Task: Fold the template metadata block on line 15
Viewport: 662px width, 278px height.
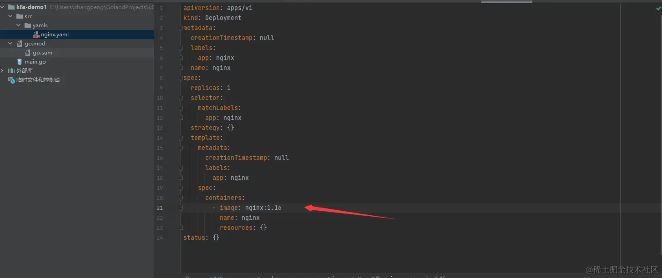Action: click(x=181, y=148)
